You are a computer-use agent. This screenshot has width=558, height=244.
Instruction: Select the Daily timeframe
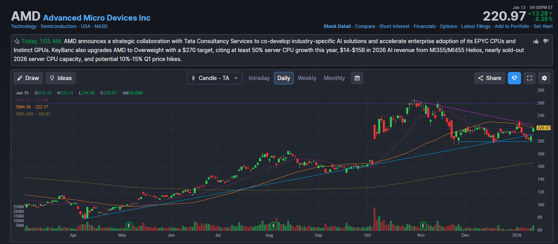[x=284, y=78]
